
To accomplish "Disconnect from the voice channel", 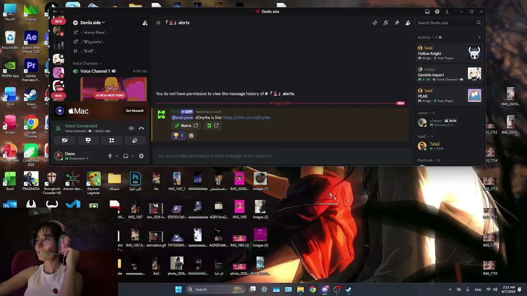I will (x=141, y=129).
